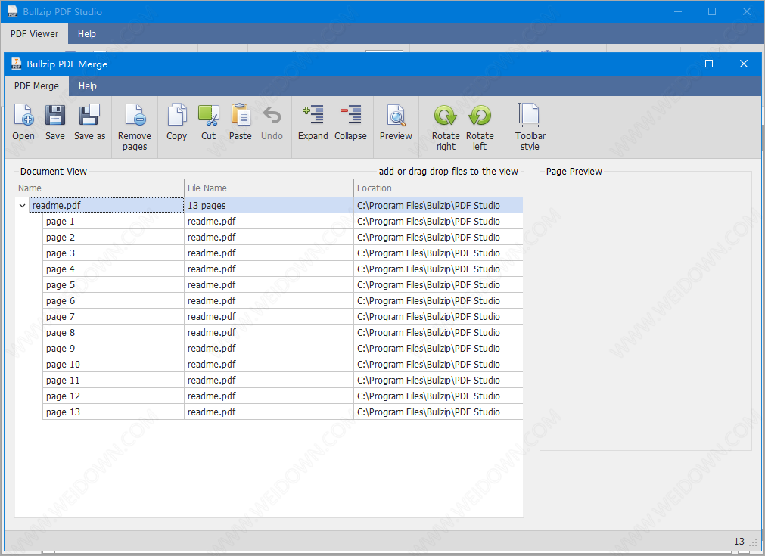The image size is (765, 556).
Task: Click location cell of page 7 row
Action: click(438, 317)
